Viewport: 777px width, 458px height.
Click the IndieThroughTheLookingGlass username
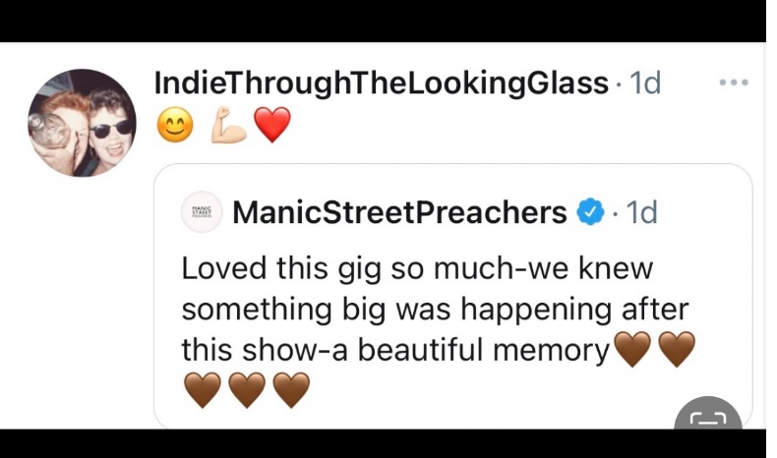pyautogui.click(x=381, y=84)
